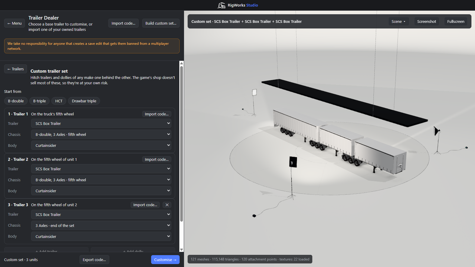Remove Trailer 3 with the X button
Image resolution: width=475 pixels, height=267 pixels.
pyautogui.click(x=167, y=205)
